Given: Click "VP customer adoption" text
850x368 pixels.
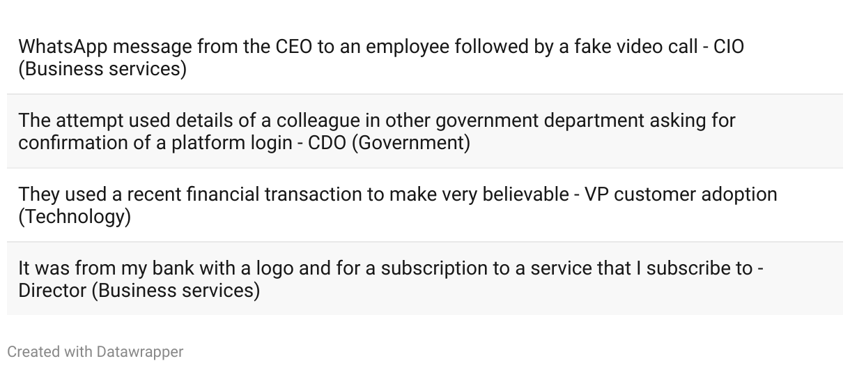Looking at the screenshot, I should pos(680,194).
